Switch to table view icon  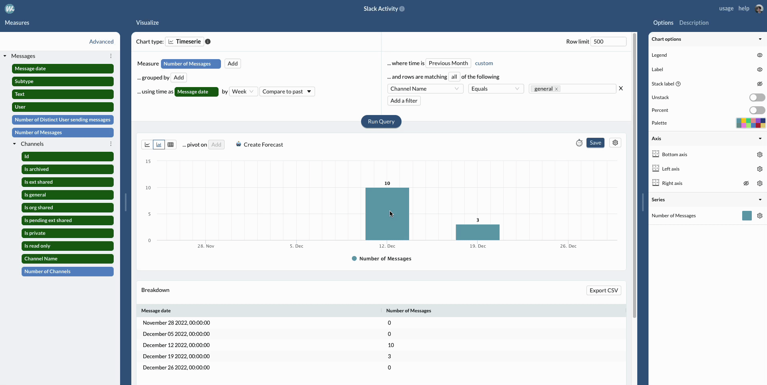(x=171, y=145)
